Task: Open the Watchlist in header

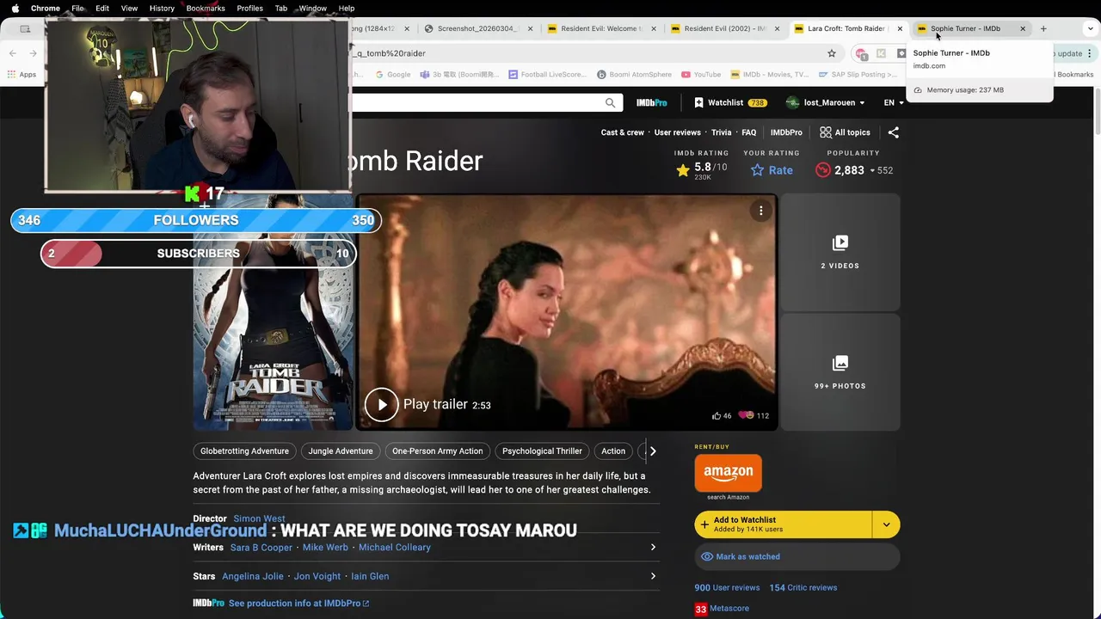Action: pos(730,102)
